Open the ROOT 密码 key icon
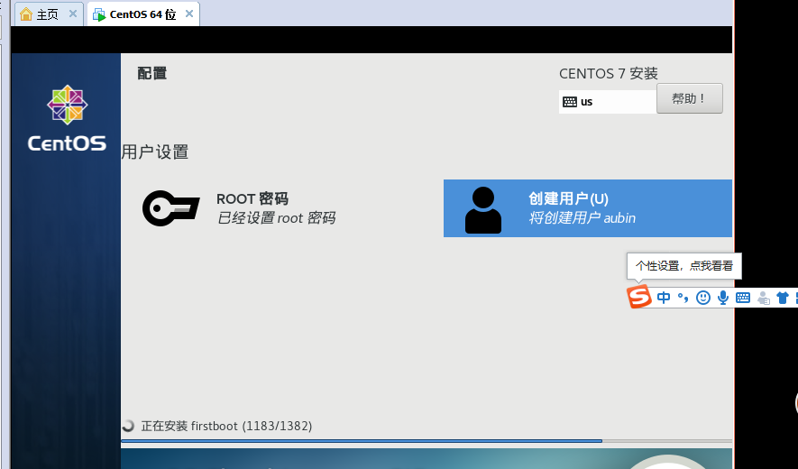 tap(170, 208)
